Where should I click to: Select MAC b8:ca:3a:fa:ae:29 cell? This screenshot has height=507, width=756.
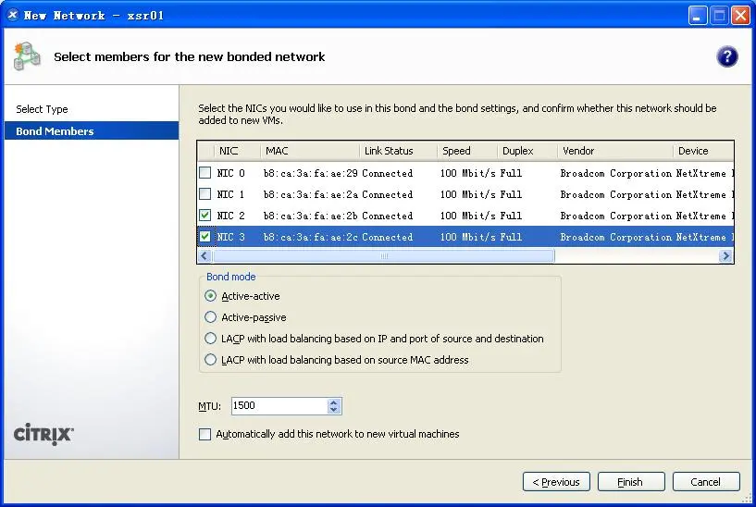point(311,173)
